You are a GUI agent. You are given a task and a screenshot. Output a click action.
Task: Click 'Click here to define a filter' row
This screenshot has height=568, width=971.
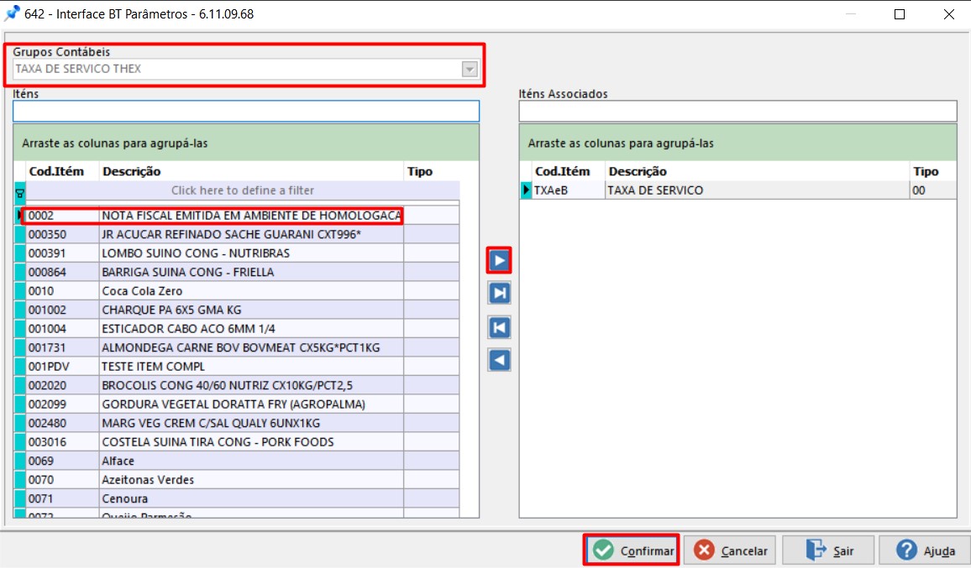[x=243, y=190]
